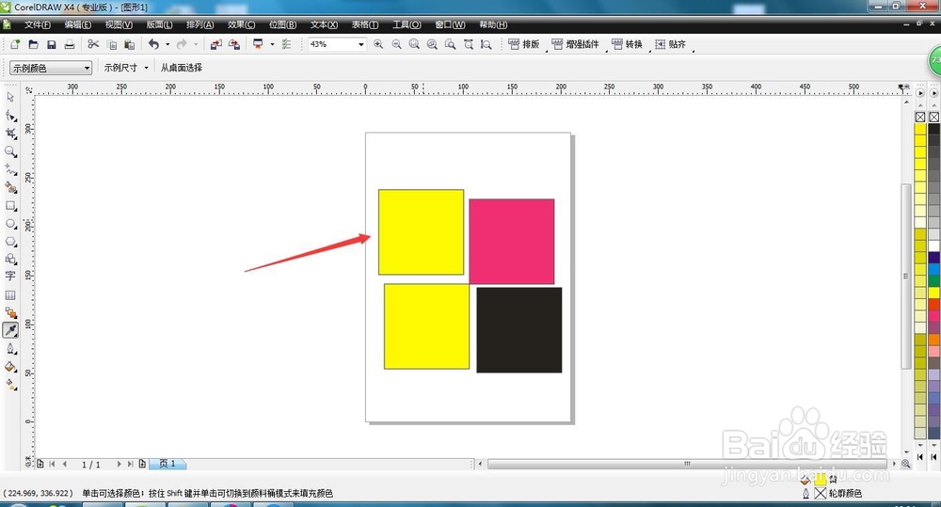Select the Smart Fill tool
Viewport: 941px width, 507px height.
click(x=10, y=188)
